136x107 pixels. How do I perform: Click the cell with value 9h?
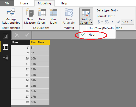(x=40, y=53)
